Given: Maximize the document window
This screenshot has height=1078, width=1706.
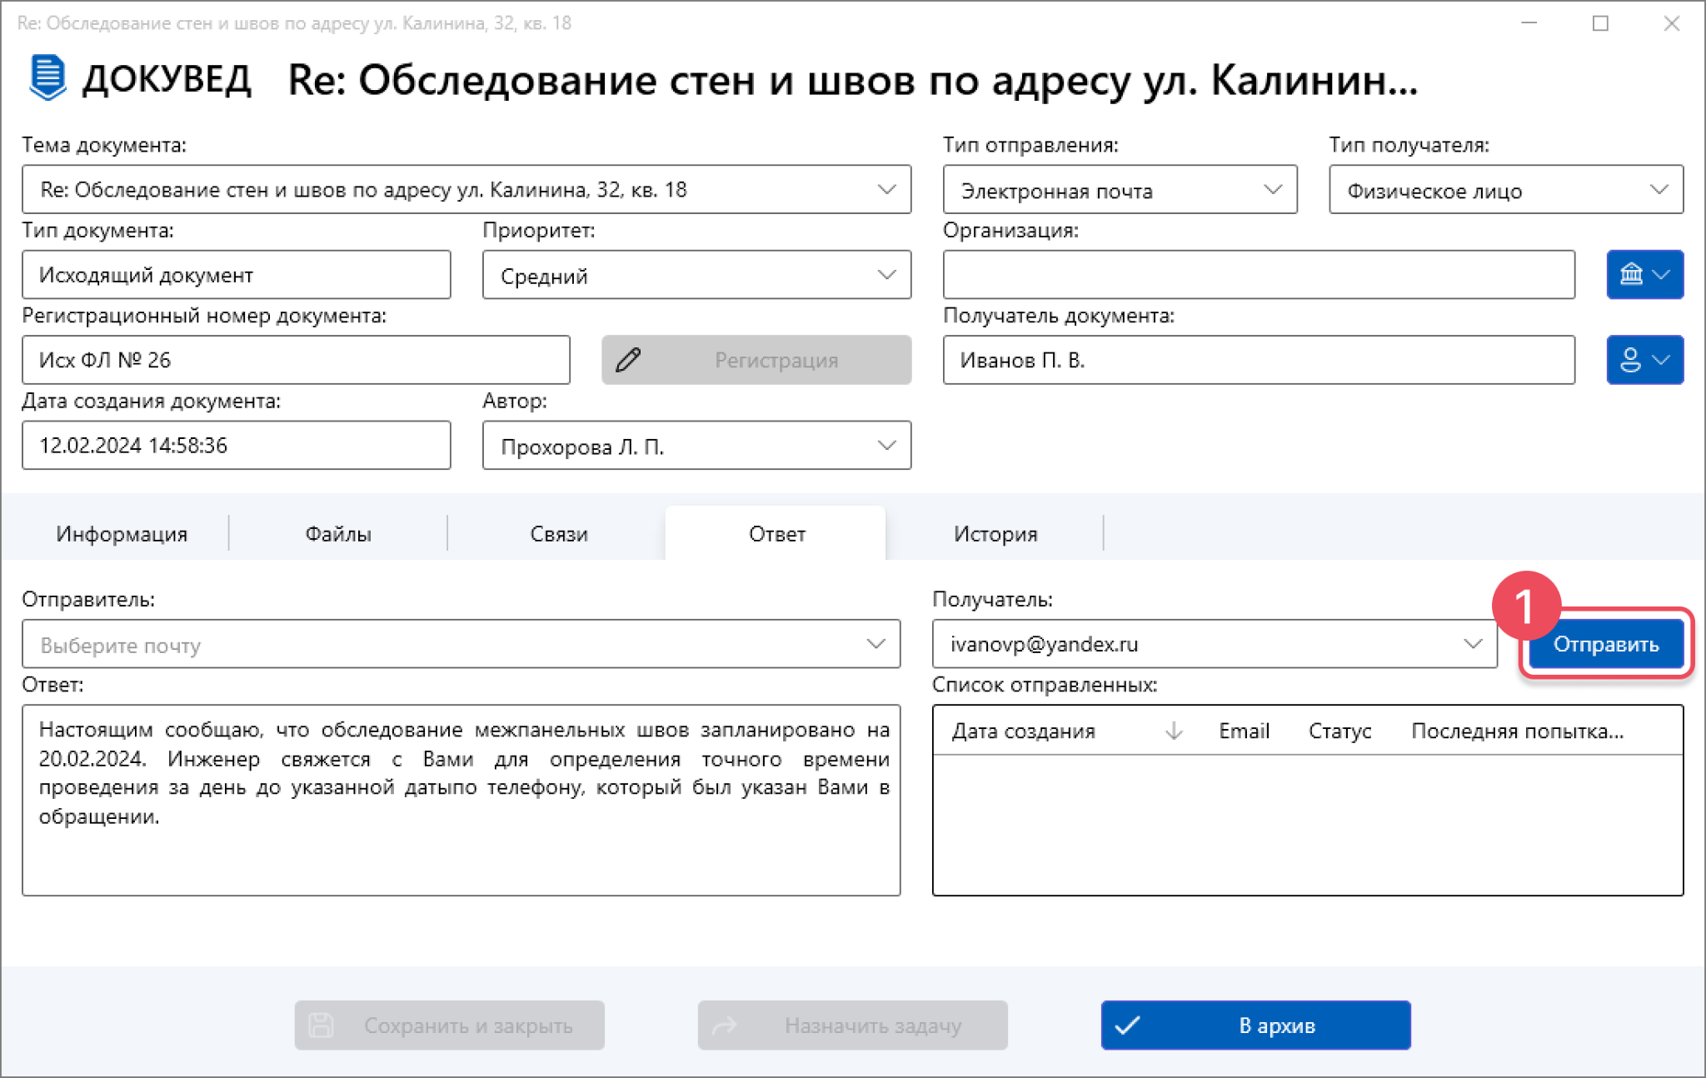Looking at the screenshot, I should (x=1600, y=22).
